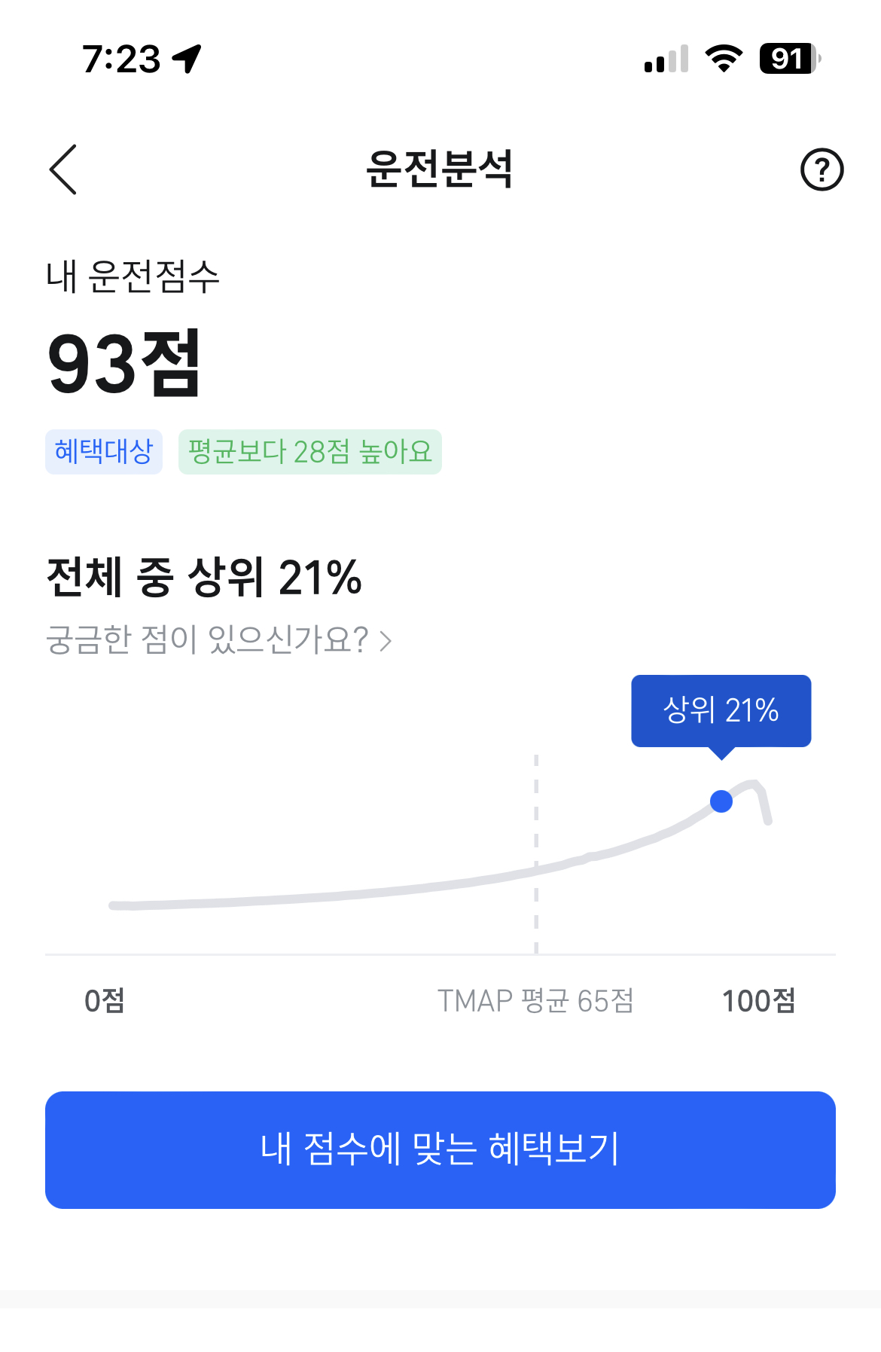Viewport: 881px width, 1352px height.
Task: Tap the TMAP 평균 65점 axis label
Action: 535,1001
